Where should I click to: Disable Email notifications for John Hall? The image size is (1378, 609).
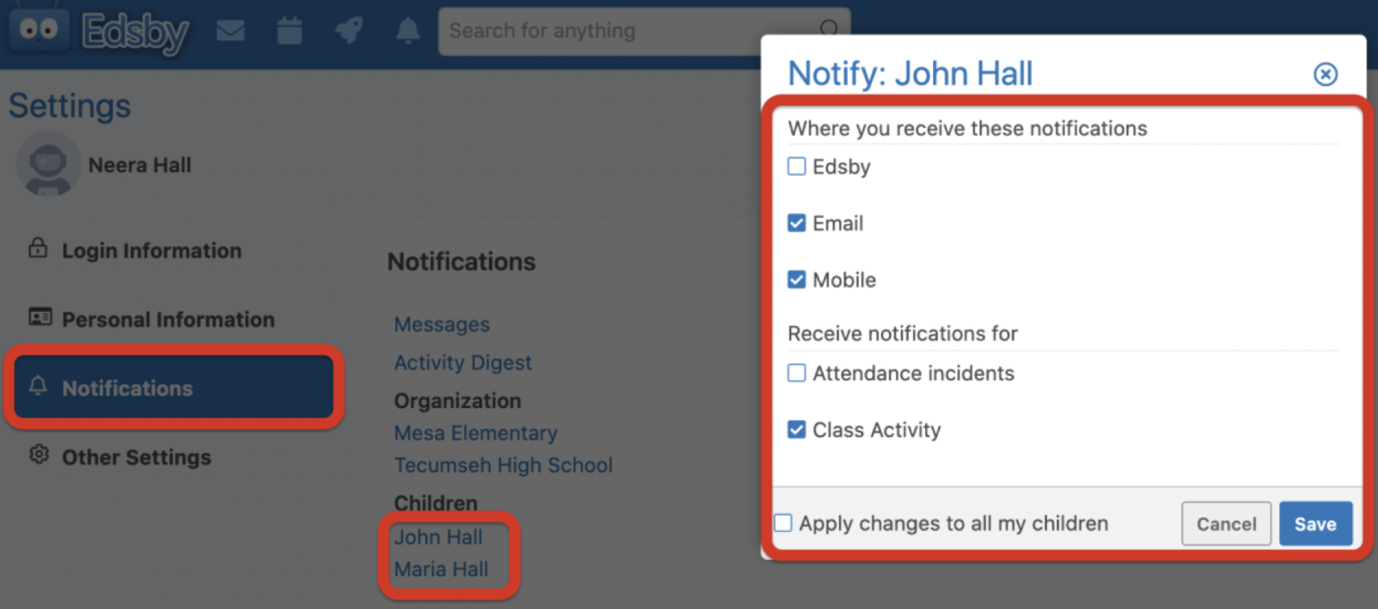click(x=796, y=222)
